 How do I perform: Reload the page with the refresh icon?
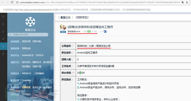point(12,2)
